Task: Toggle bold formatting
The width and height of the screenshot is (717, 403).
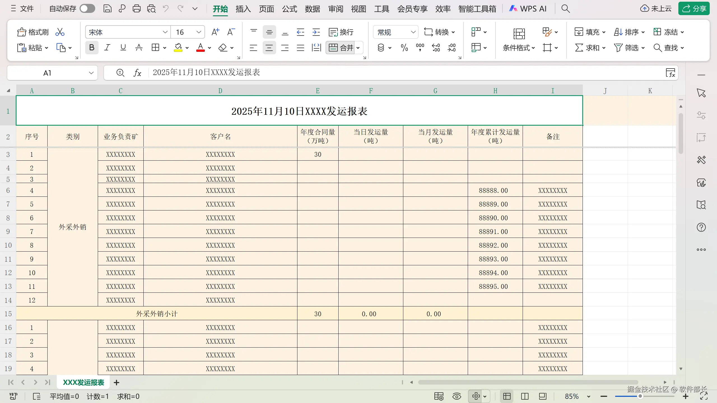Action: coord(92,48)
